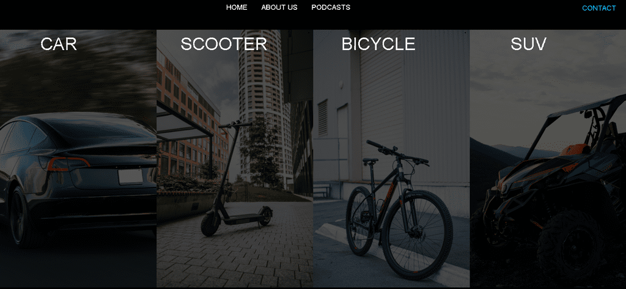Viewport: 626px width, 289px height.
Task: Select the SCOOTER heading text
Action: tap(224, 44)
